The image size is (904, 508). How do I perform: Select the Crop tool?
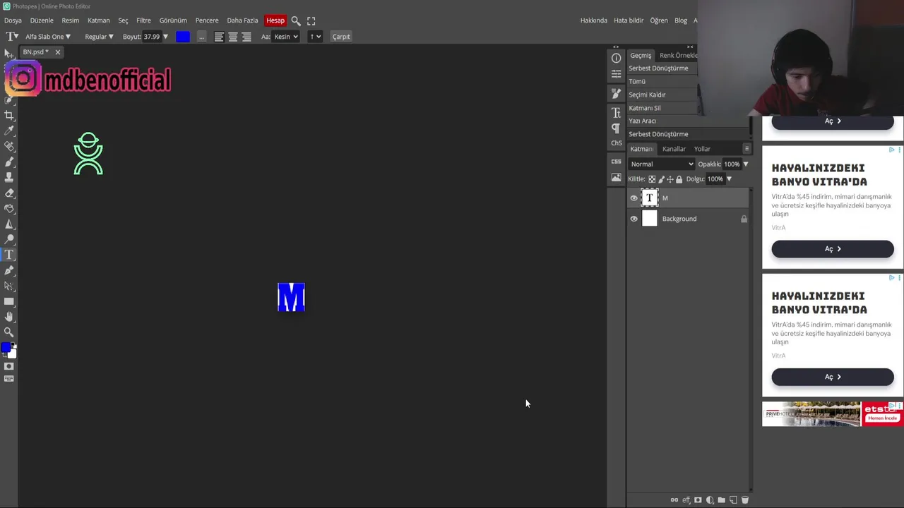click(x=9, y=115)
